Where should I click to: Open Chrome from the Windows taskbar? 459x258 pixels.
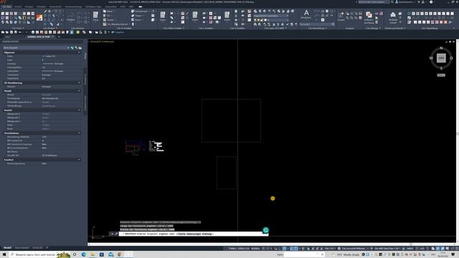tap(120, 254)
